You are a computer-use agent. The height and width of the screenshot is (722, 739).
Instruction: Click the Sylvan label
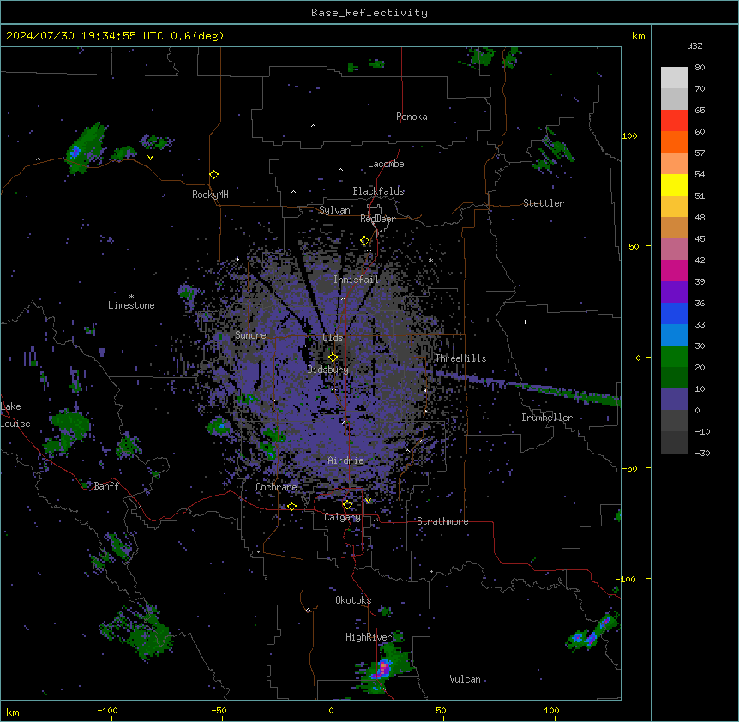334,210
